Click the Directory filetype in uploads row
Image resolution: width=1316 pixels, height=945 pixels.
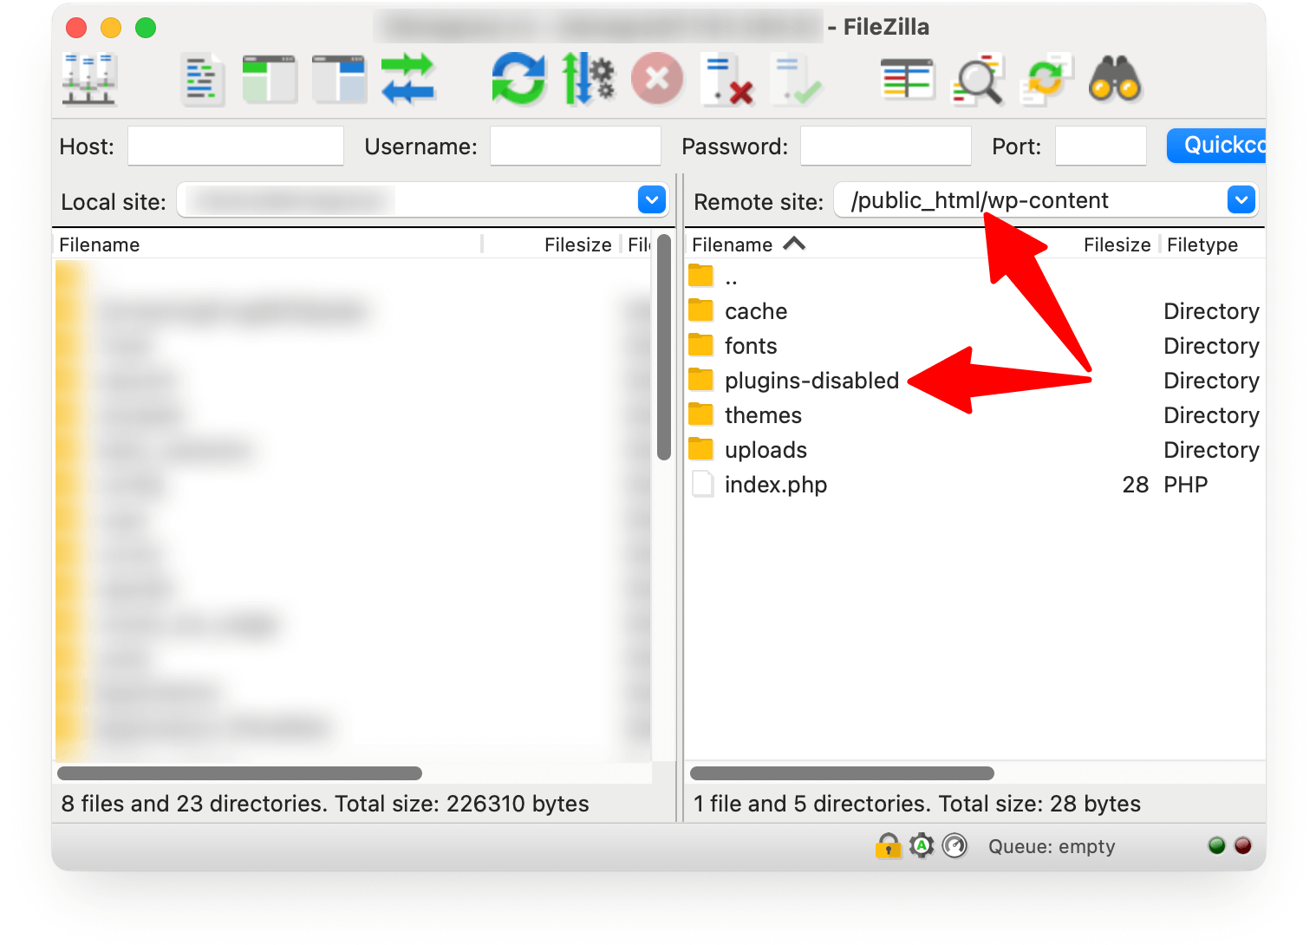coord(1211,450)
